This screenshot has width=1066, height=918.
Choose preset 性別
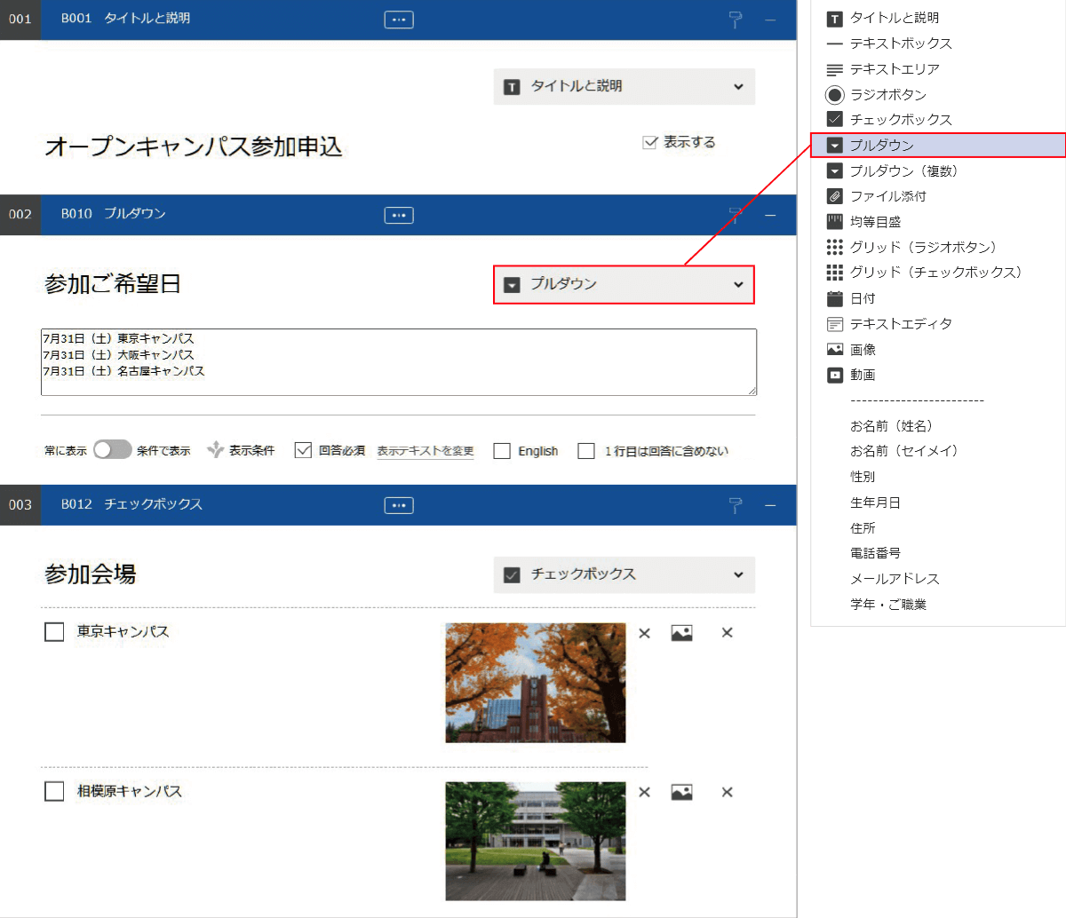[x=863, y=477]
